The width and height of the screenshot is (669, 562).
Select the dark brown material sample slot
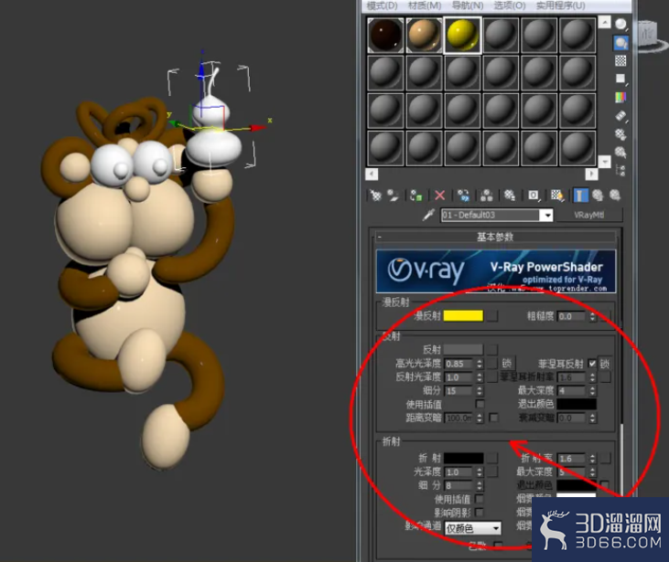tap(385, 36)
